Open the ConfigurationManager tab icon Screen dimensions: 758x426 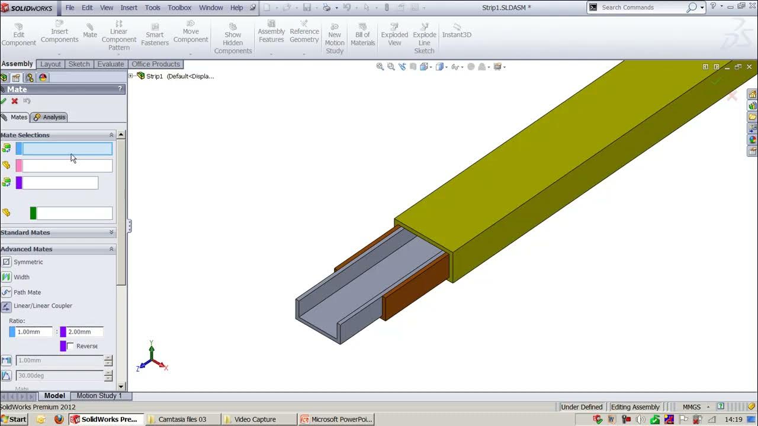[29, 78]
